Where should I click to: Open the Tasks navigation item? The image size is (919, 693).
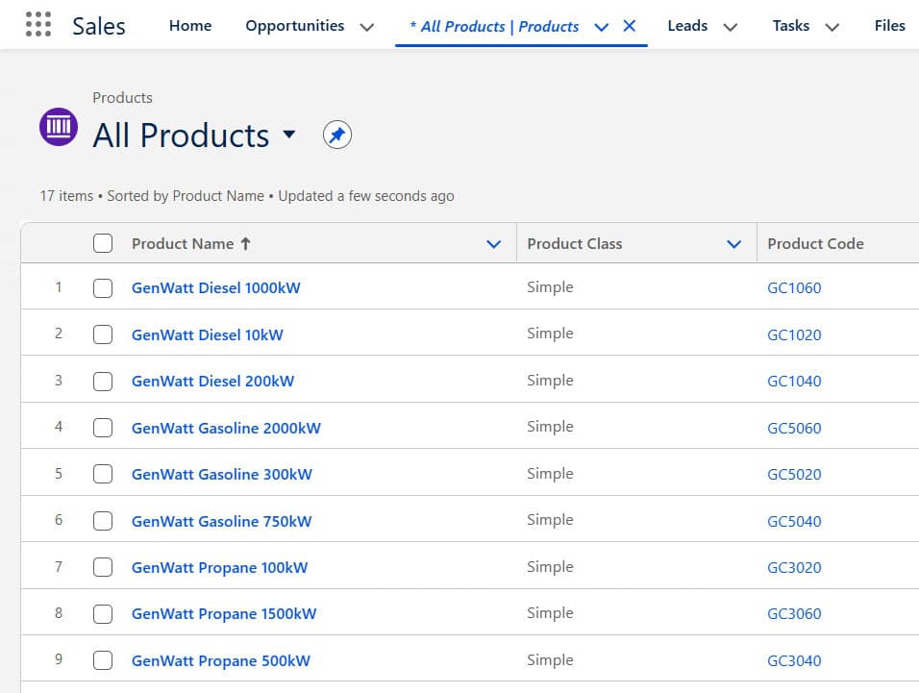791,26
